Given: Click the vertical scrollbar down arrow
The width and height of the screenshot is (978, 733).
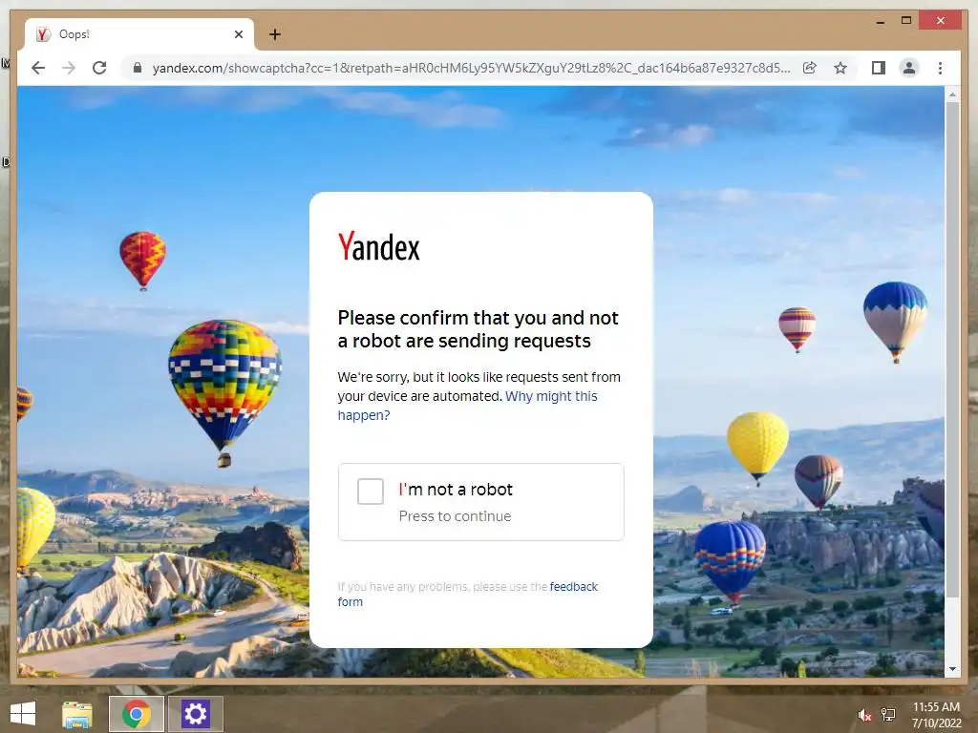Looking at the screenshot, I should click(952, 669).
